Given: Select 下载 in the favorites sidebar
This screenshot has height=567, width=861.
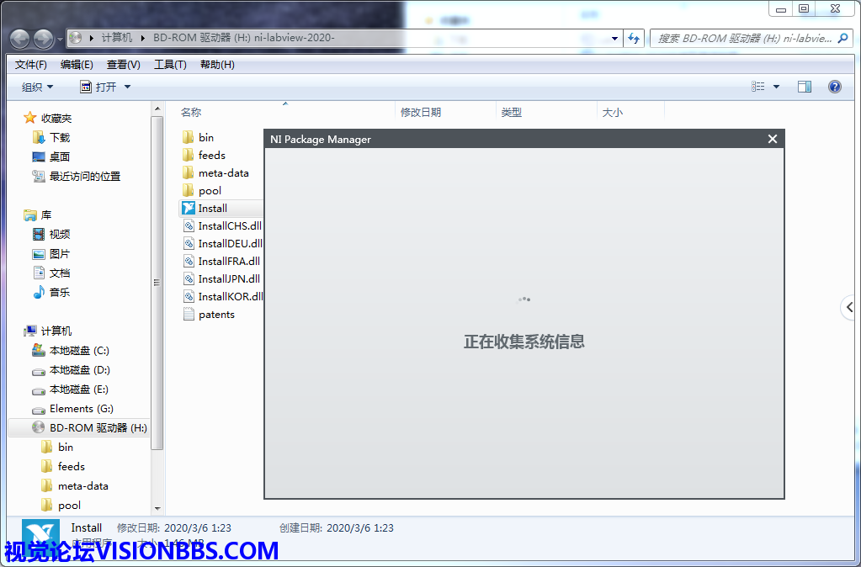Looking at the screenshot, I should pos(60,138).
